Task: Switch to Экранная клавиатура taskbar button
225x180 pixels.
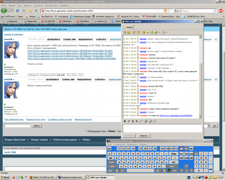Action: coord(71,177)
